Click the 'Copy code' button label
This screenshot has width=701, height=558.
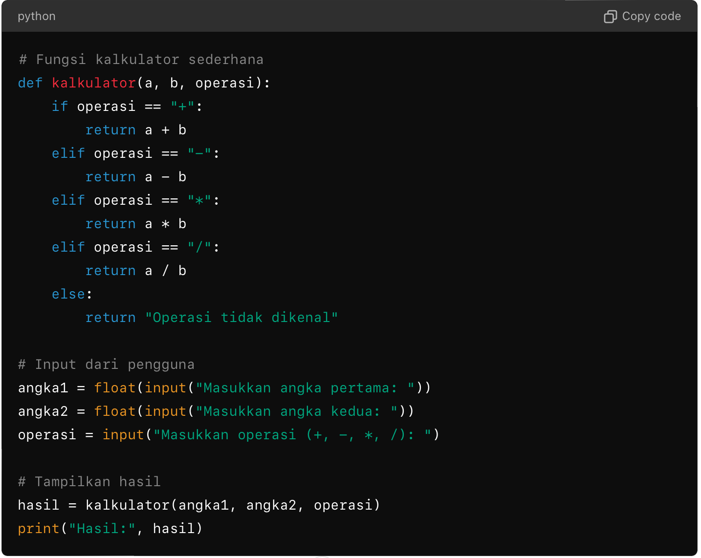651,17
